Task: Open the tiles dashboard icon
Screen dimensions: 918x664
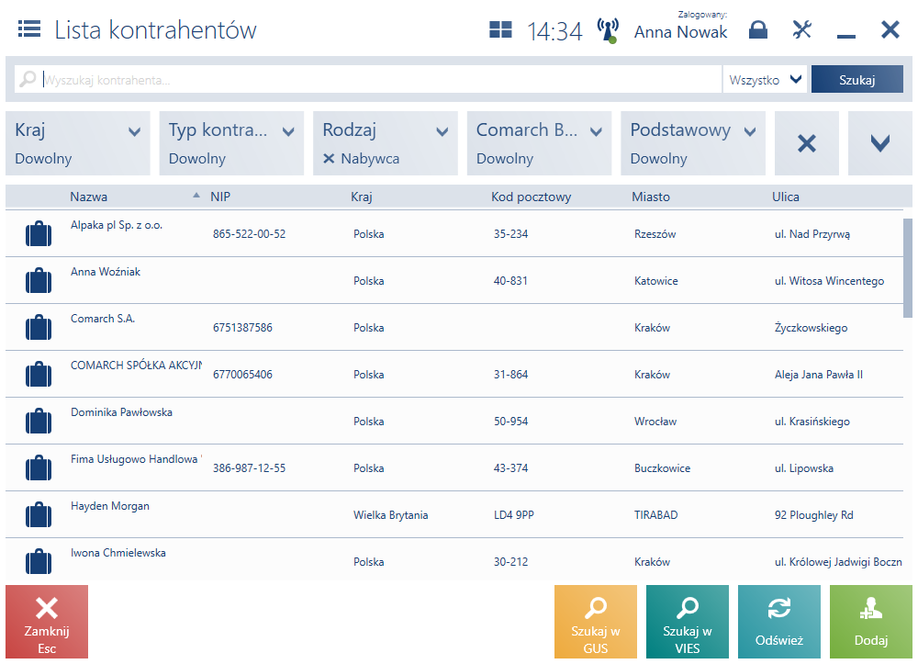Action: [500, 29]
